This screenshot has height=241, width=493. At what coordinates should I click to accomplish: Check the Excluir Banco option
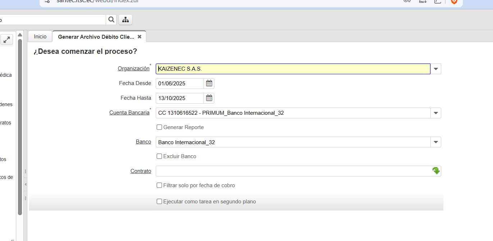159,156
